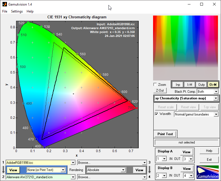
Task: Select the I>M display mode button
Action: click(x=190, y=85)
